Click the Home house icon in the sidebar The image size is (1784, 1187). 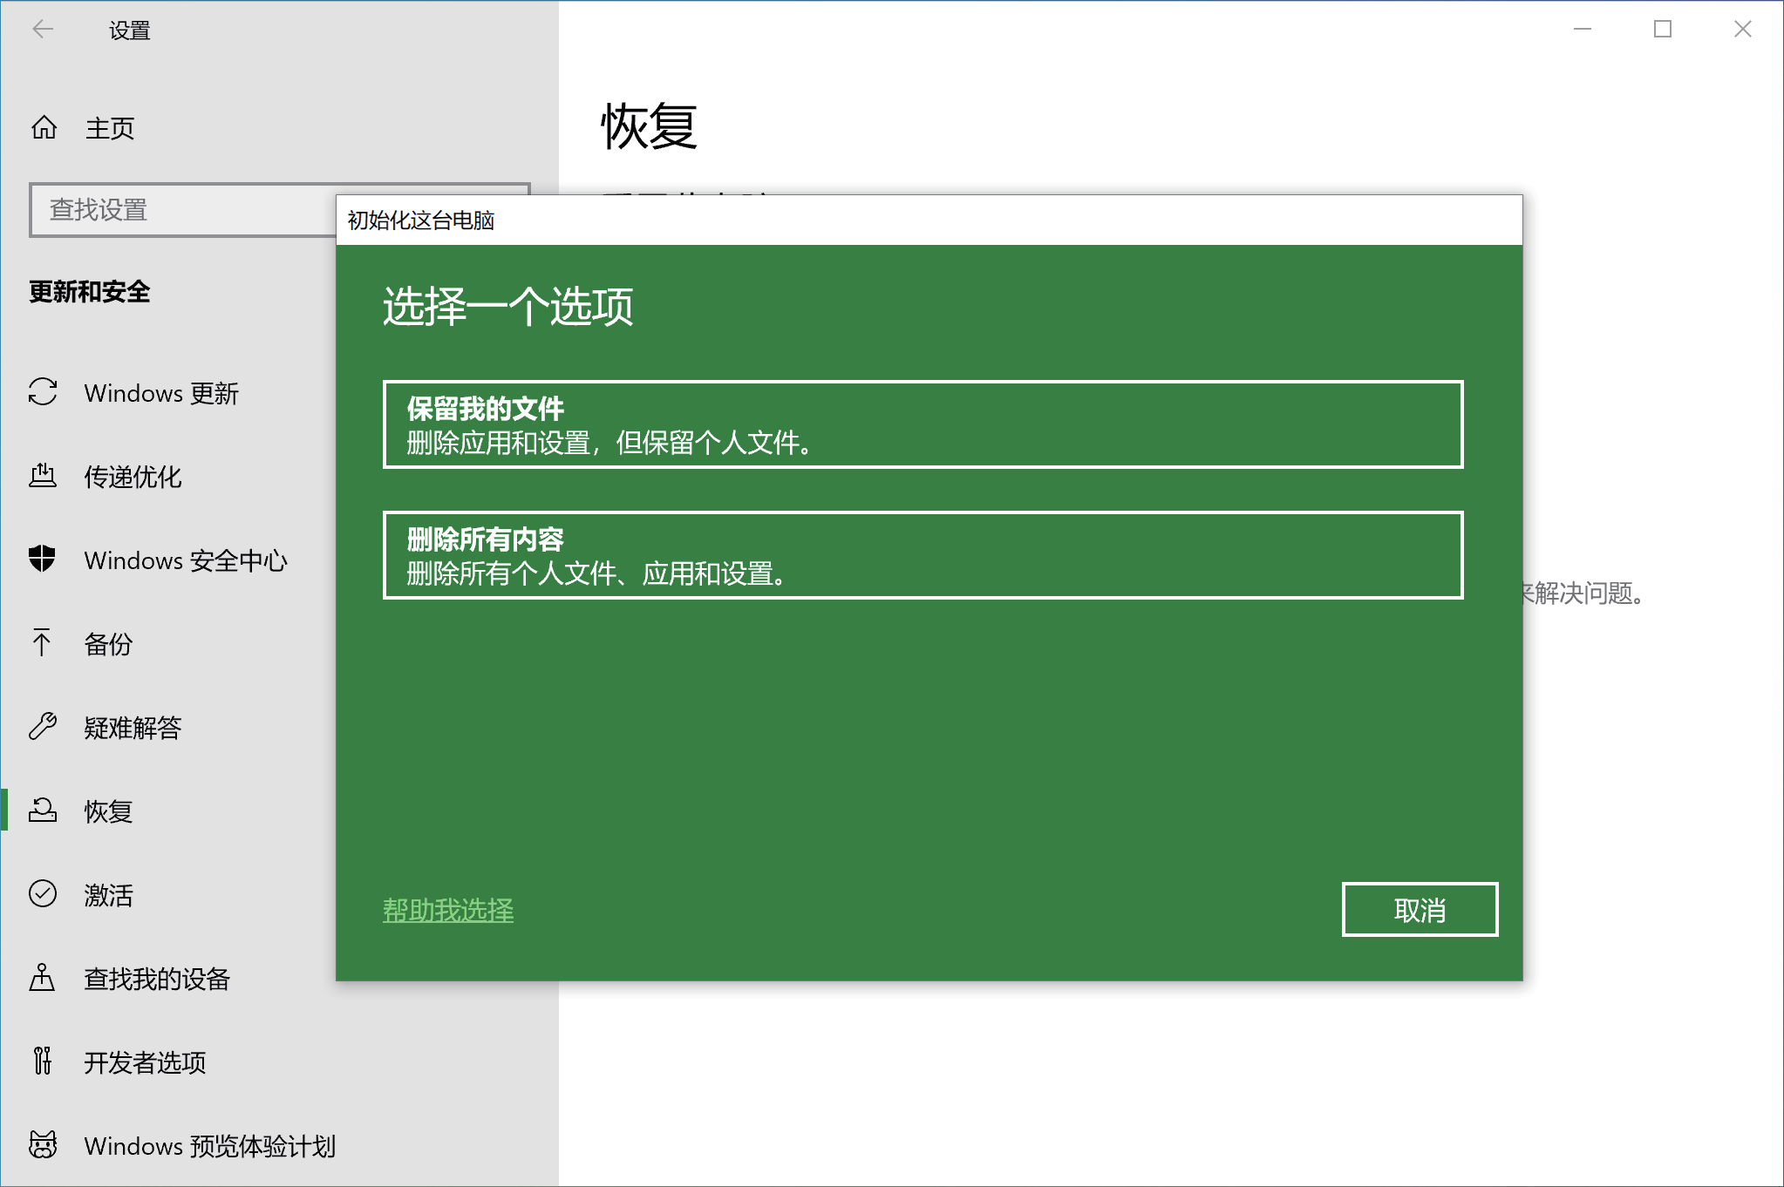click(x=44, y=128)
